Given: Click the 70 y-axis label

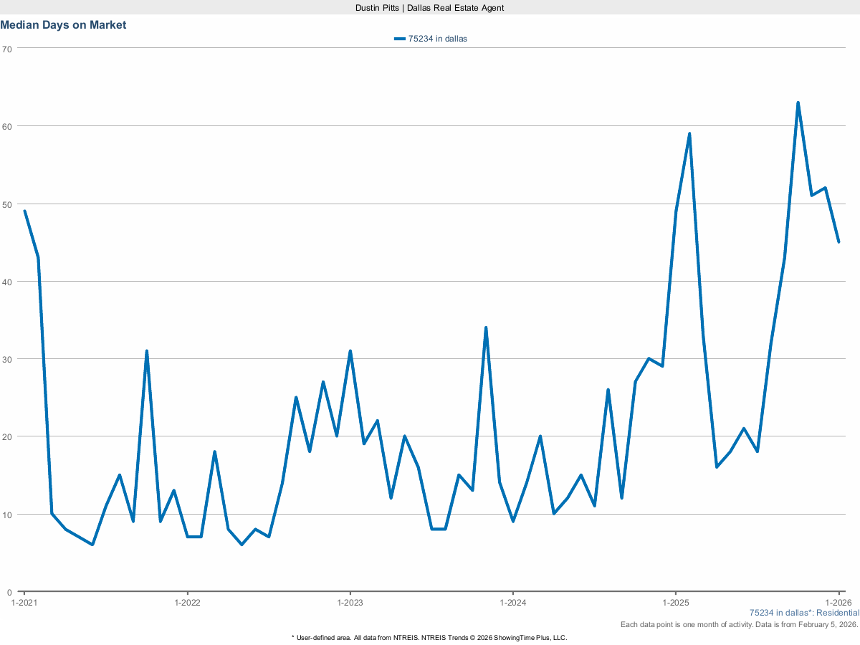Looking at the screenshot, I should (x=7, y=49).
